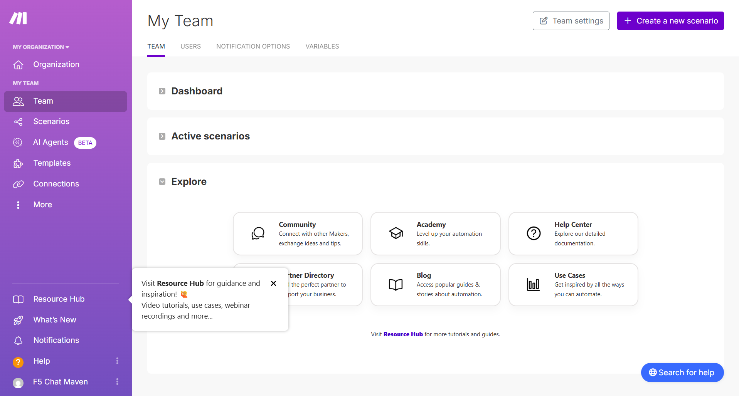739x396 pixels.
Task: Switch to the Notification Options tab
Action: pos(253,47)
